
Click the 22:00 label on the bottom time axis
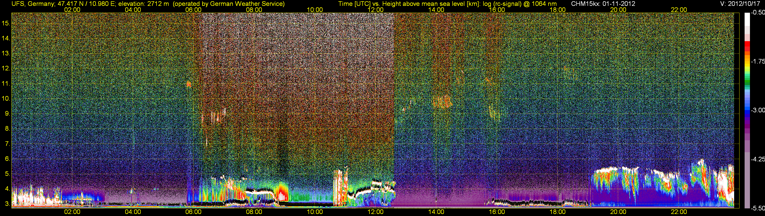click(x=679, y=212)
